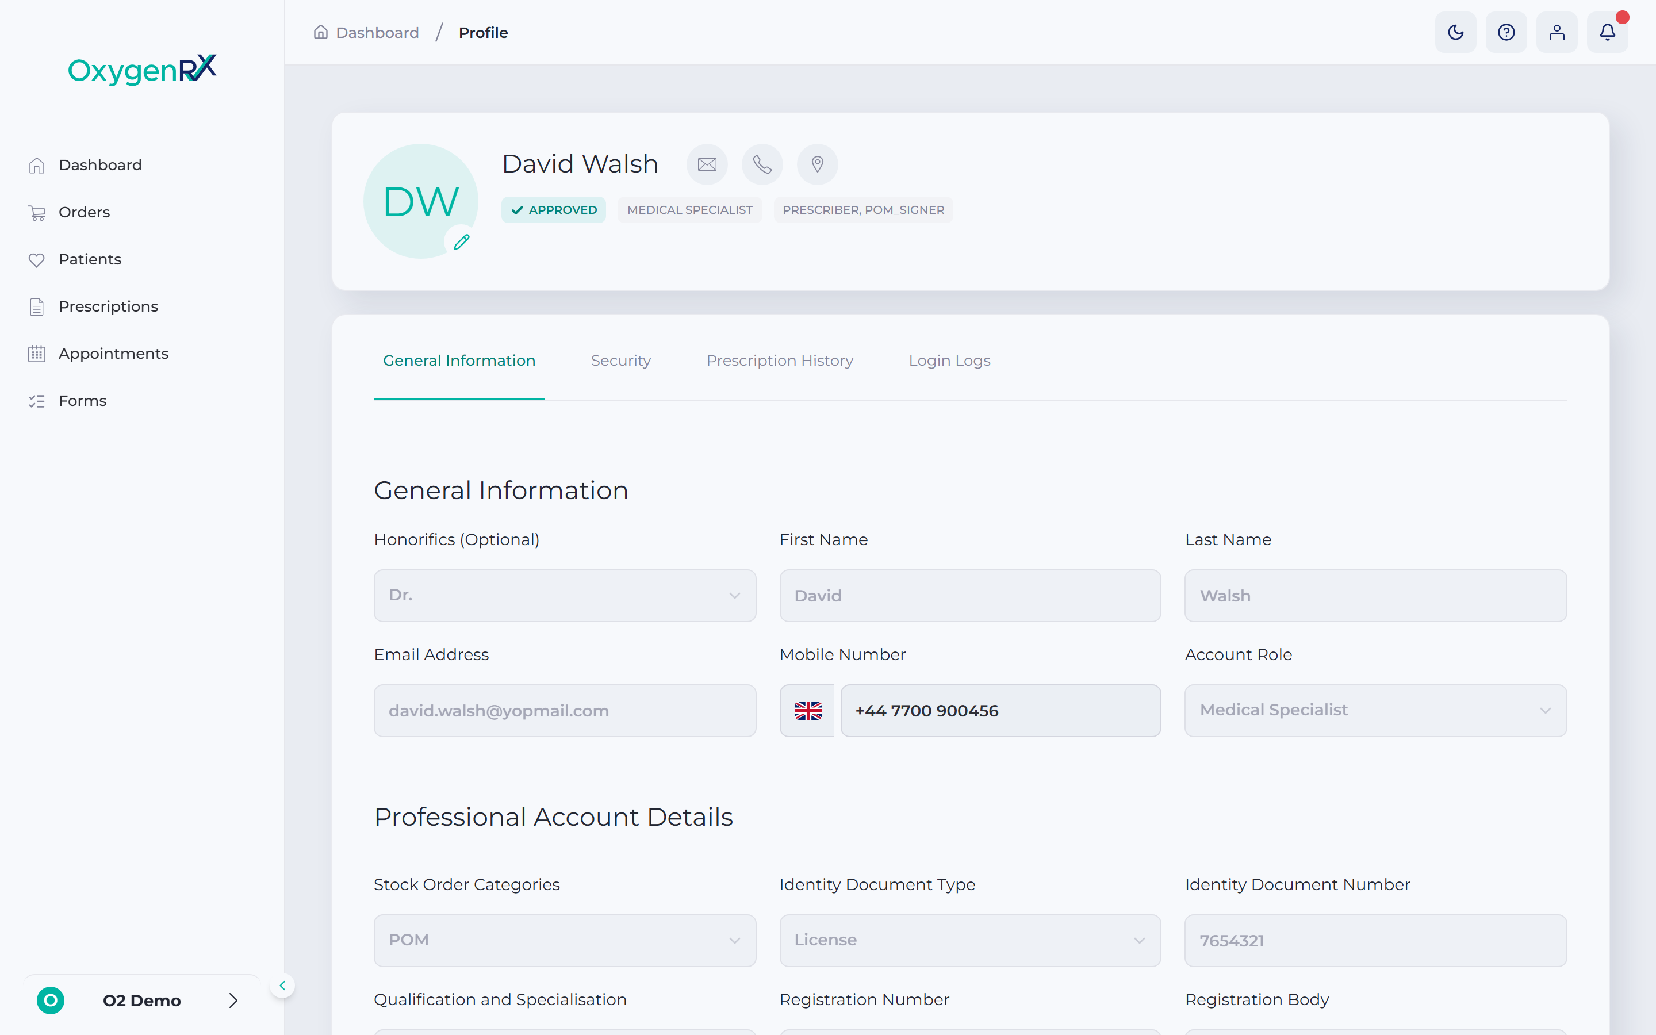Click the email envelope icon beside David Walsh
The height and width of the screenshot is (1035, 1656).
[x=707, y=164]
